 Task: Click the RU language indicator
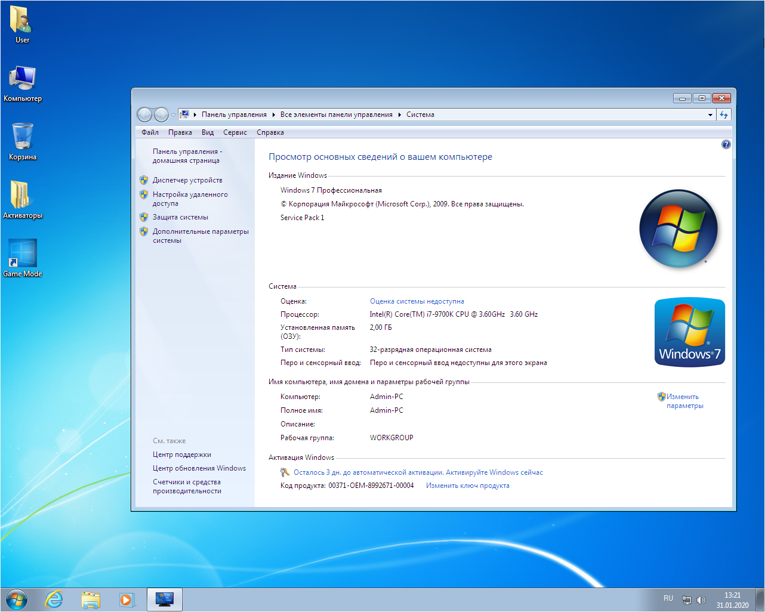tap(668, 598)
